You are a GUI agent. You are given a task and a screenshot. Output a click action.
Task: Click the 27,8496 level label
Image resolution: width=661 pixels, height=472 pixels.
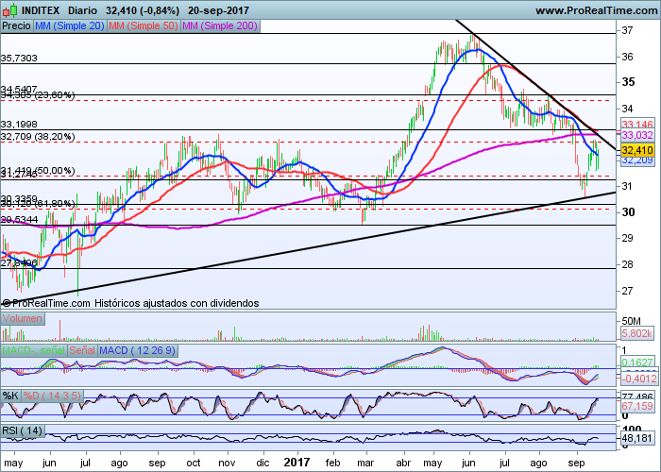[19, 263]
